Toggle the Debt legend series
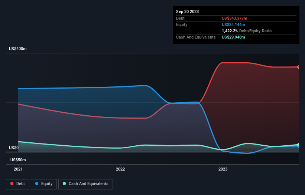The image size is (305, 195). 17,184
